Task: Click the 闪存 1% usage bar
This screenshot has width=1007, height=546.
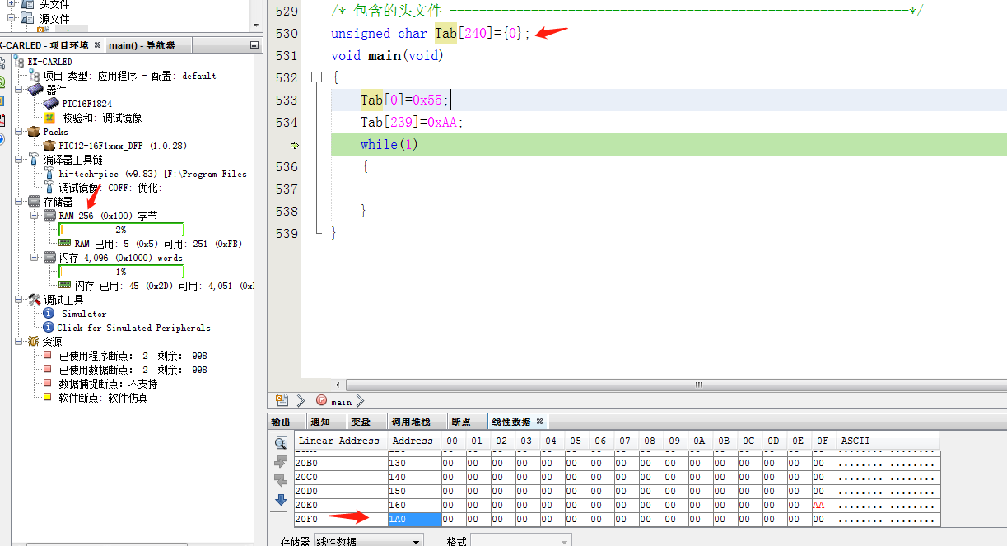Action: pos(121,272)
